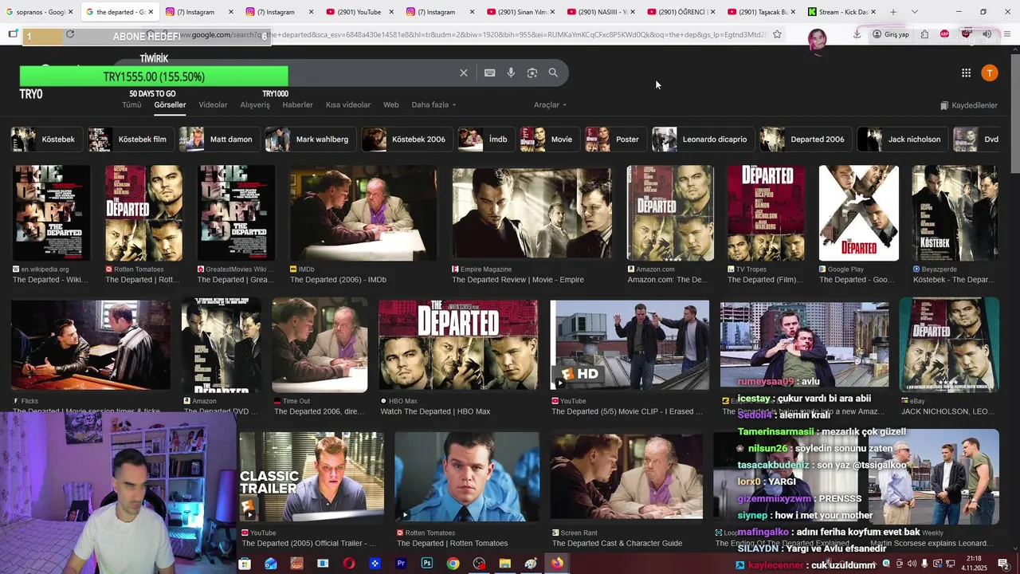Open the HBO Max 'Watch The Departed' image
1020x574 pixels.
coord(458,345)
